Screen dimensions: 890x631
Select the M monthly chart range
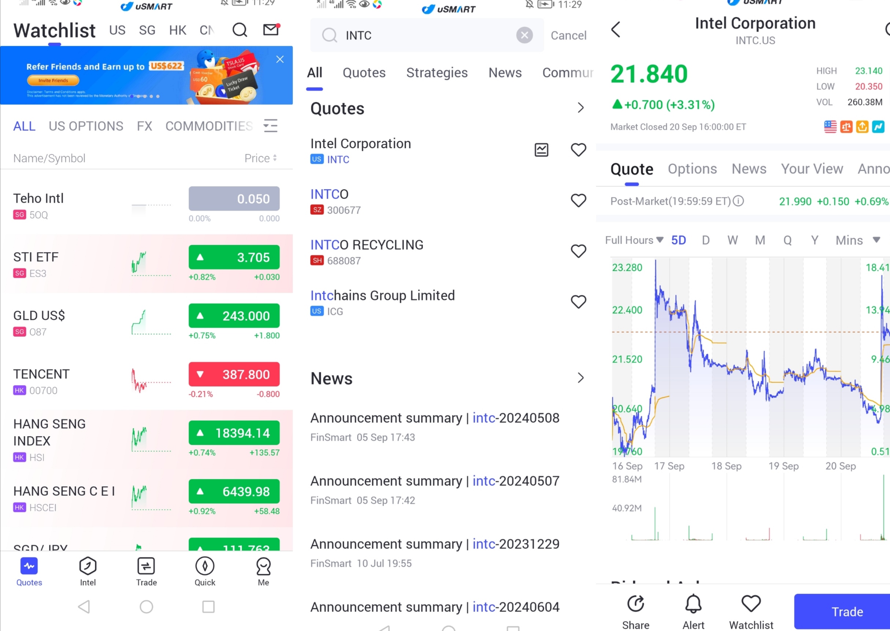(760, 240)
